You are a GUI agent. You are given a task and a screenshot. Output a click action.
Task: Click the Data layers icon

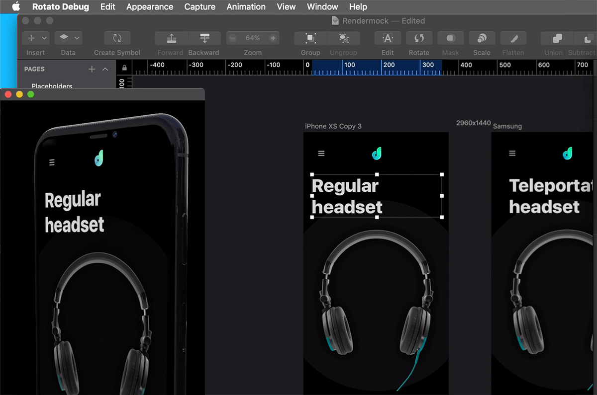coord(64,38)
